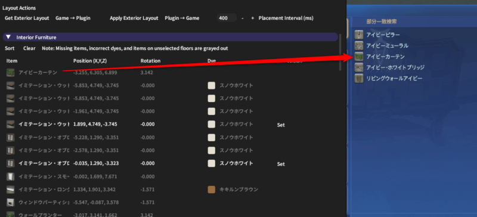The image size is (477, 217).
Task: Click the ウィンドウパーティション row icon
Action: click(x=10, y=202)
